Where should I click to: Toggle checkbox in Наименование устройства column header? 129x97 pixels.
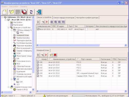pos(50,59)
